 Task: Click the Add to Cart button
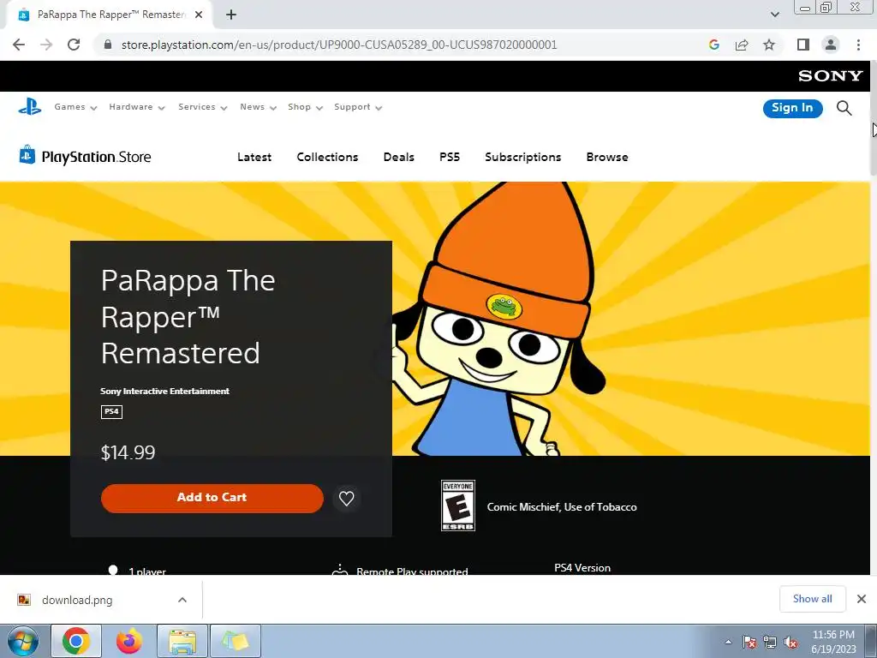coord(212,498)
